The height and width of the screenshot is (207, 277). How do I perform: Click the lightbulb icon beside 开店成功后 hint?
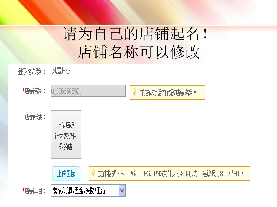tap(134, 92)
